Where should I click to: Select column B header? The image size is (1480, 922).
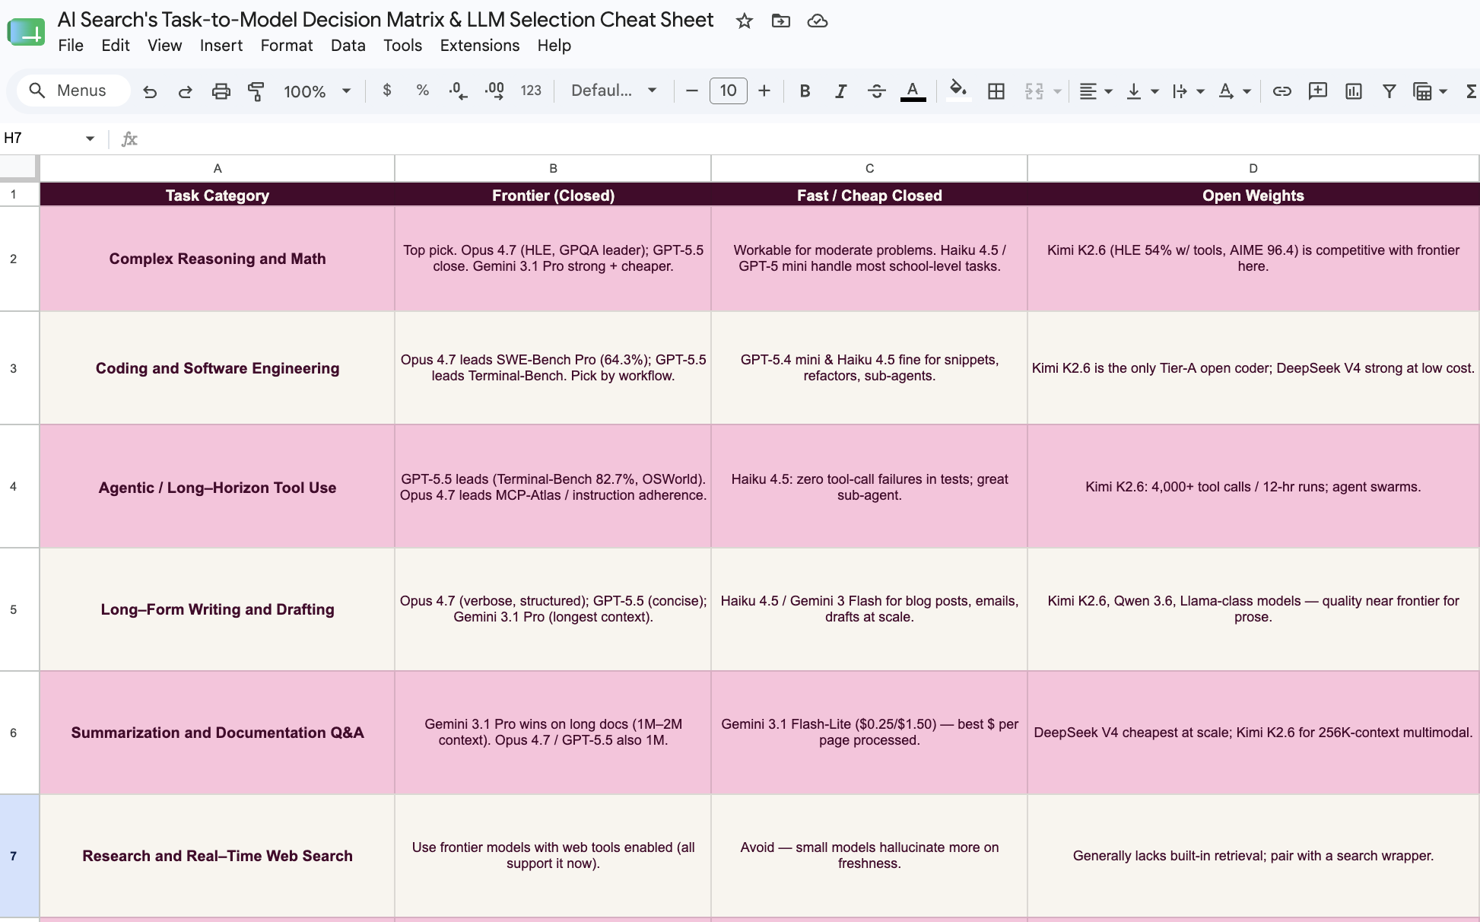tap(553, 168)
